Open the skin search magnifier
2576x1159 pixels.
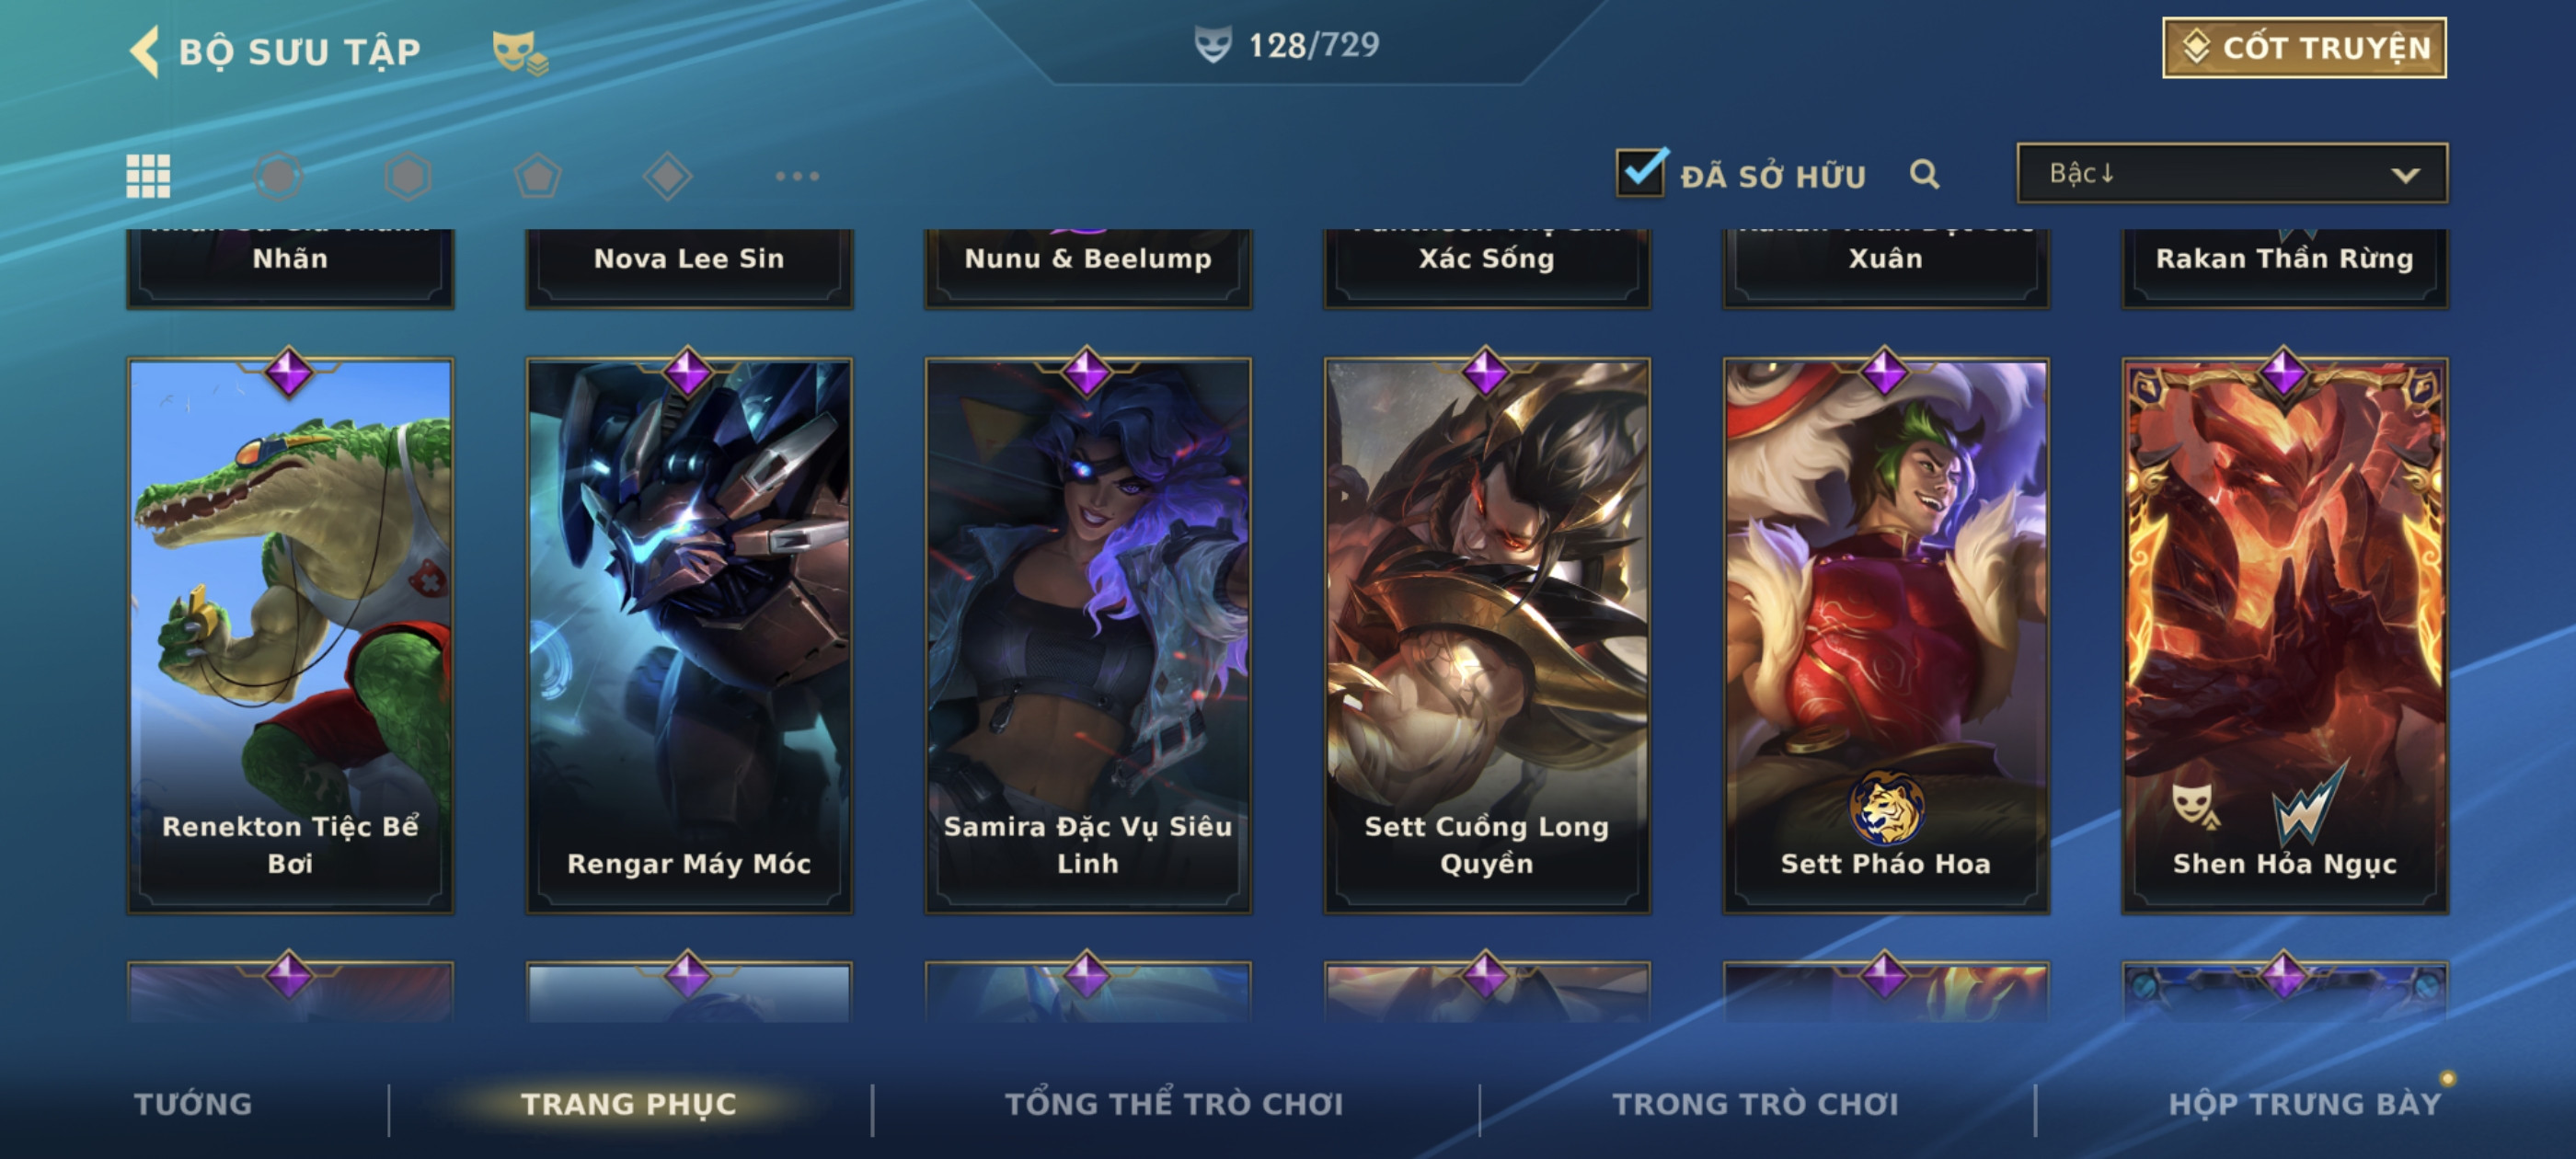[1924, 174]
